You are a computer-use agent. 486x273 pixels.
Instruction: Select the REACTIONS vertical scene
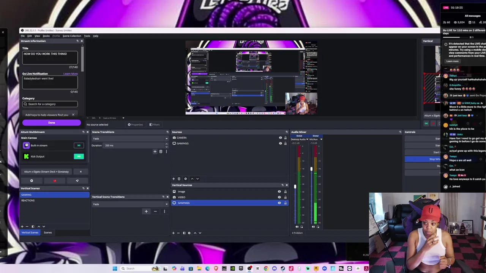click(x=55, y=200)
